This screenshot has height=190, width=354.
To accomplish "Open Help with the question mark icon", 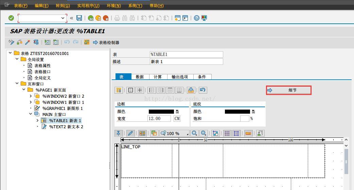I will (x=197, y=18).
